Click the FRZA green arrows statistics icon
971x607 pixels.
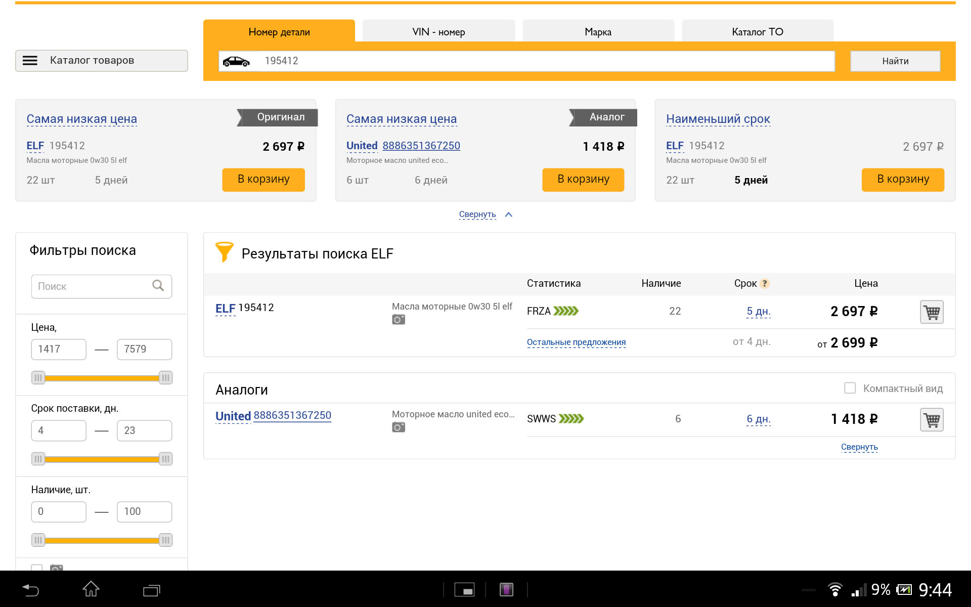[x=566, y=311]
